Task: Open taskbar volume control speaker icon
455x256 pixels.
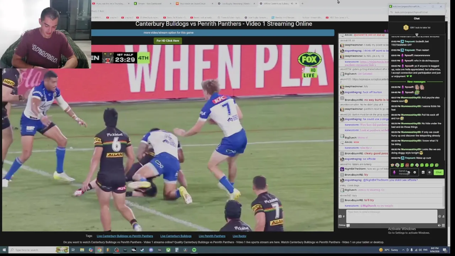Action: point(419,250)
